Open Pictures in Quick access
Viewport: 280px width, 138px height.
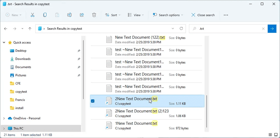point(21,75)
